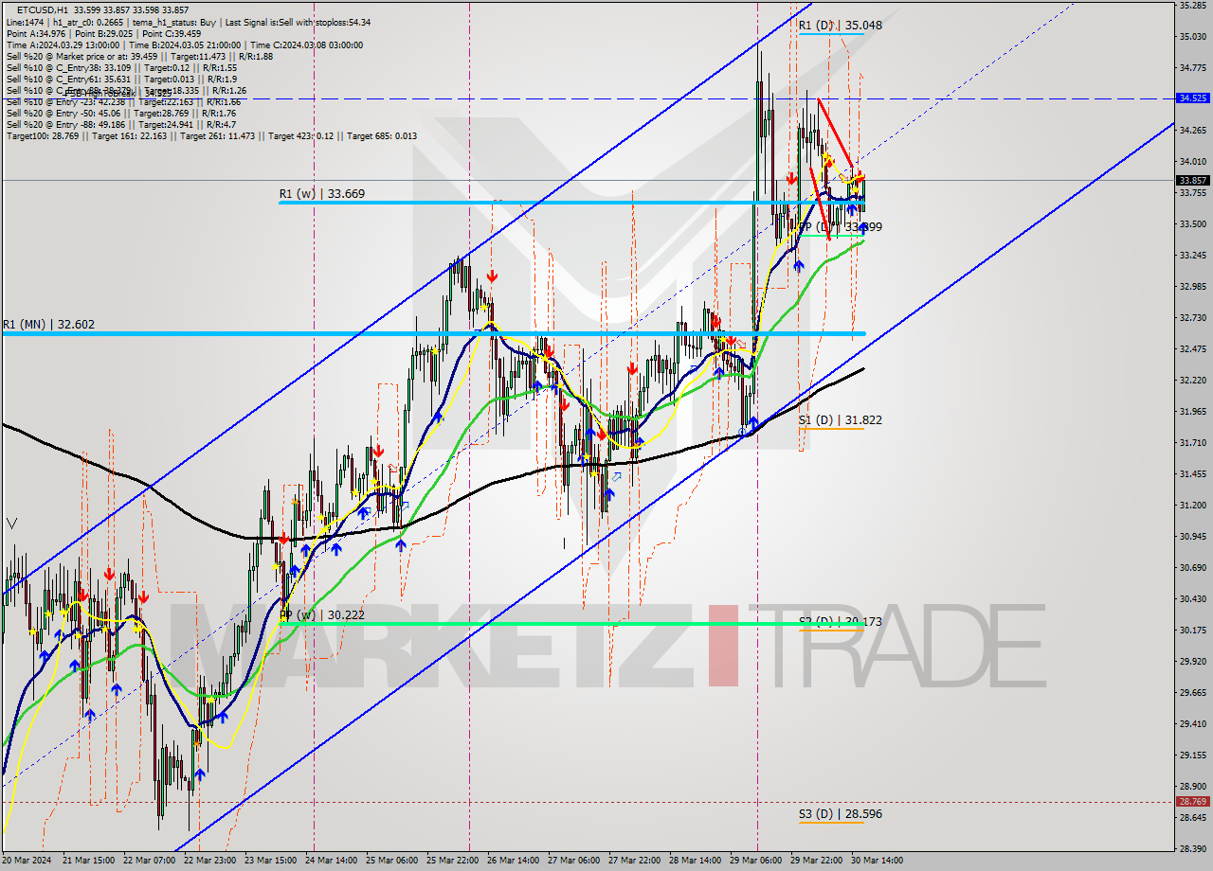Viewport: 1213px width, 871px height.
Task: Click the R1 (w) | 33.669 resistance label
Action: [x=321, y=194]
